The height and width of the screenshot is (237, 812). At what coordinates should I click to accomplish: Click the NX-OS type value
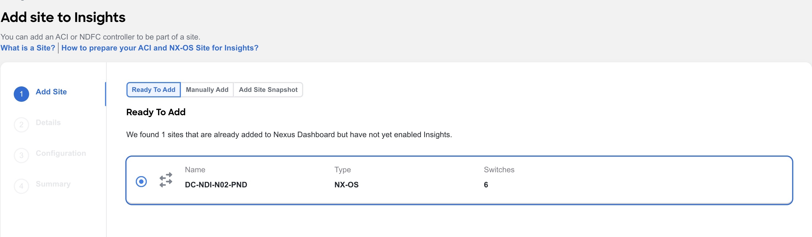346,185
